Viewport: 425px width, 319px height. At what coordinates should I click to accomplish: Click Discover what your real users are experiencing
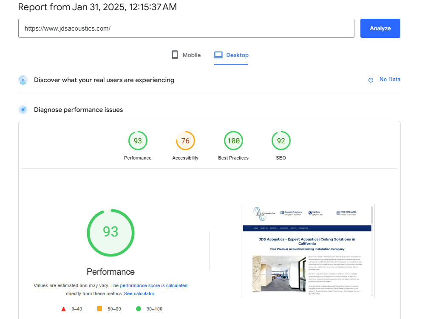click(104, 80)
